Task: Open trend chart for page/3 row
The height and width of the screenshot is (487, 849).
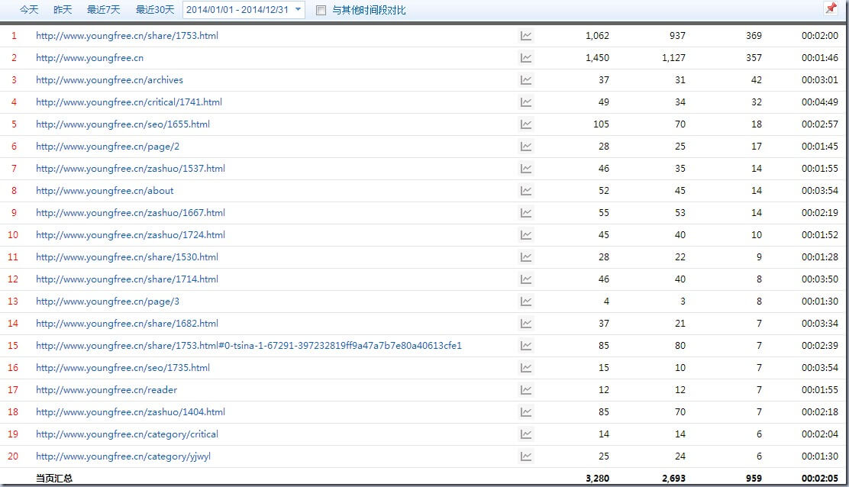Action: coord(526,302)
